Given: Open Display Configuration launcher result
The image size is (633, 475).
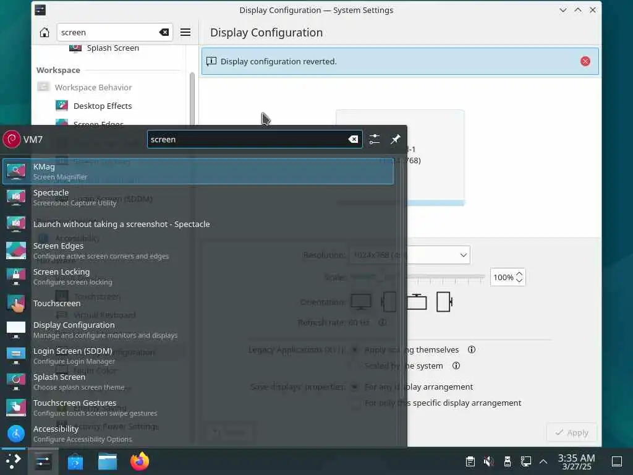Looking at the screenshot, I should tap(198, 330).
